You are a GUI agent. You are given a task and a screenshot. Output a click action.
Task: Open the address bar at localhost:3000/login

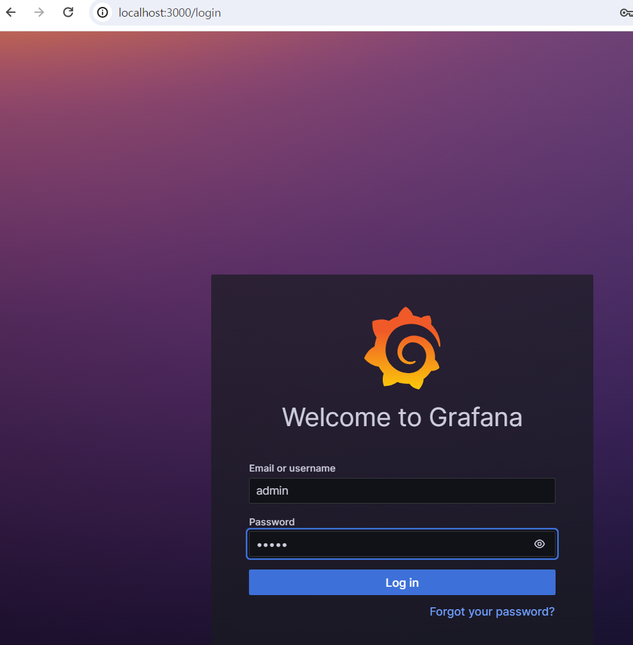pos(170,12)
